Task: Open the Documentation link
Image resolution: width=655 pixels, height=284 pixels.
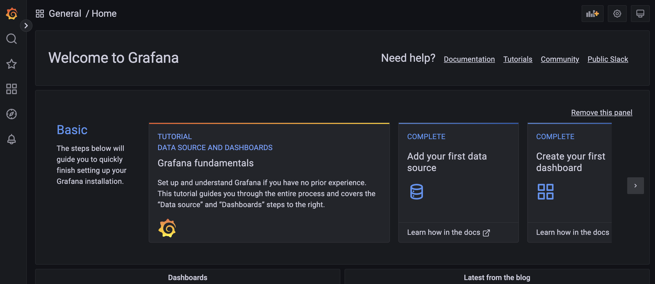Action: (469, 59)
